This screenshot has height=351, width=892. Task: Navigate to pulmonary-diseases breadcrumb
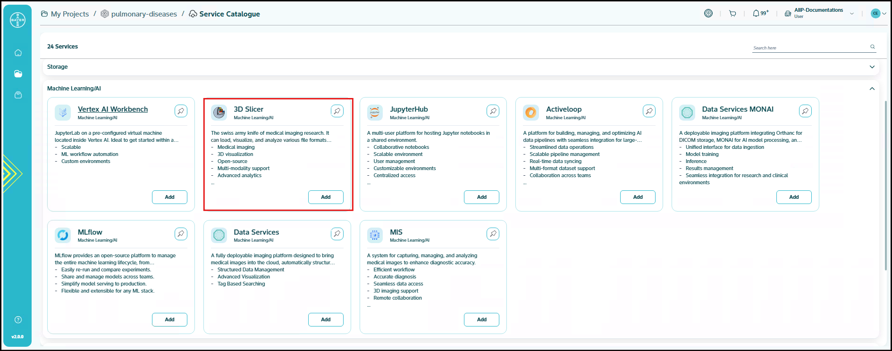(143, 14)
